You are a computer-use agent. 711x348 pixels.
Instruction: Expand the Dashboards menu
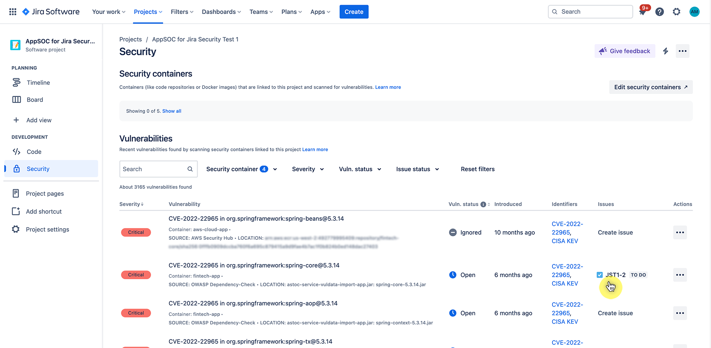(x=221, y=12)
